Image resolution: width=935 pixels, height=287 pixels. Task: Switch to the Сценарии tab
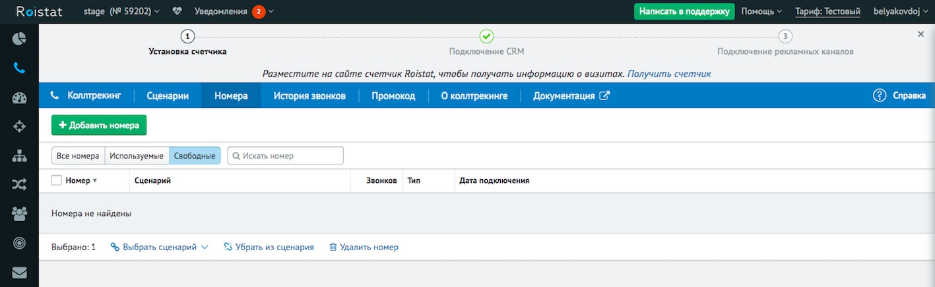(x=168, y=95)
